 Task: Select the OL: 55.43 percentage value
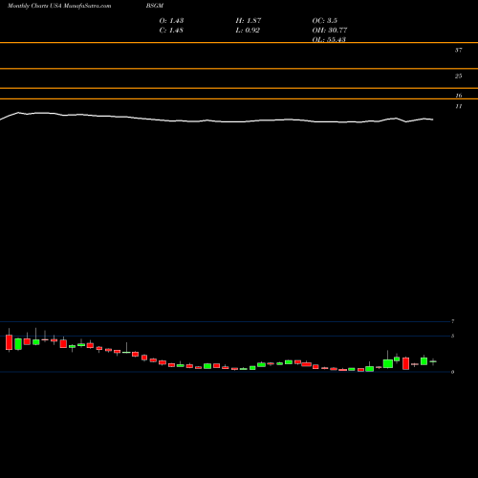click(x=329, y=39)
